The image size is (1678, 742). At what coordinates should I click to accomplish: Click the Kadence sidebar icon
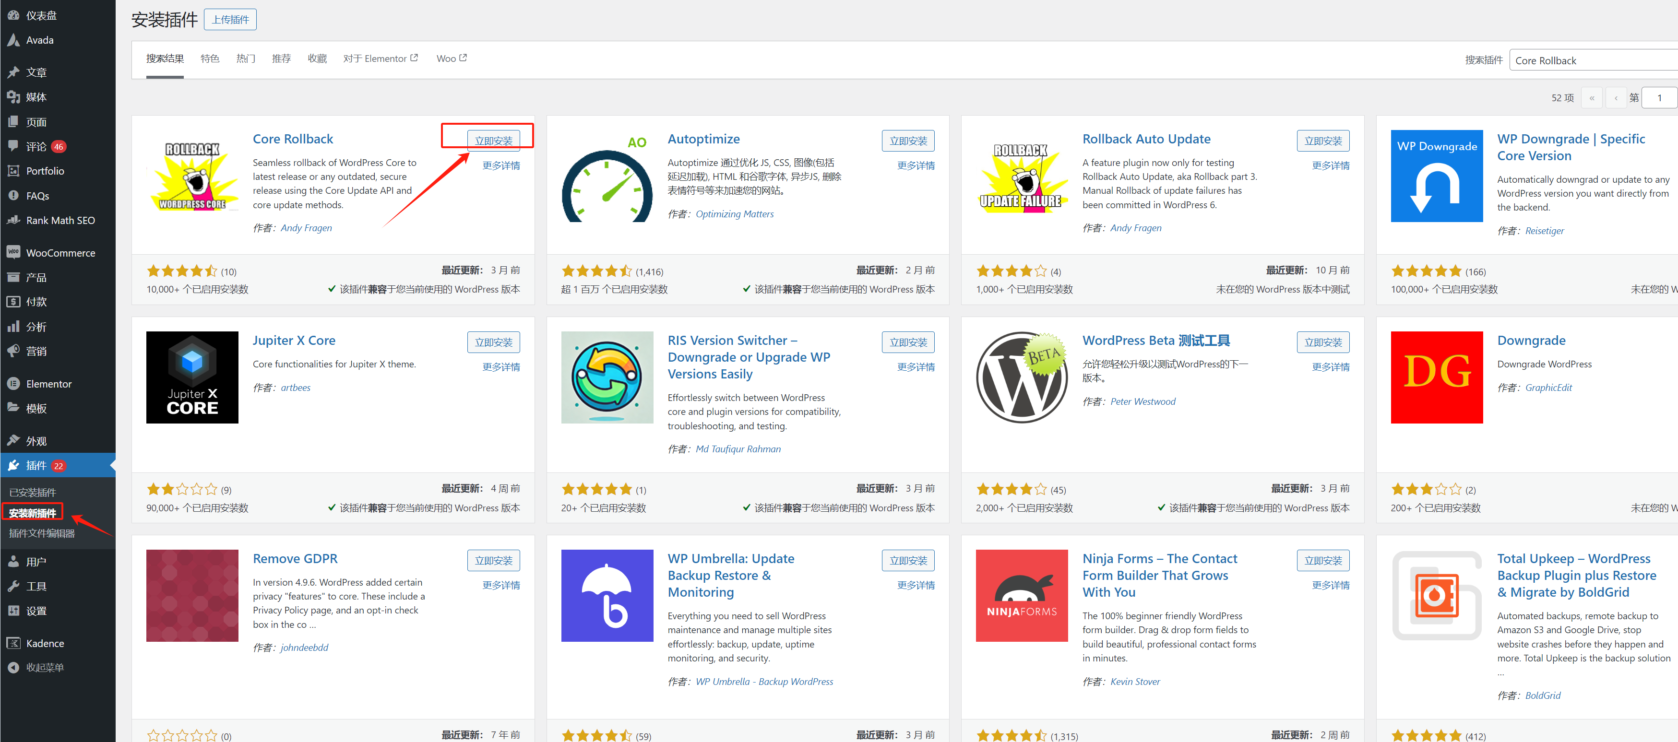[13, 643]
